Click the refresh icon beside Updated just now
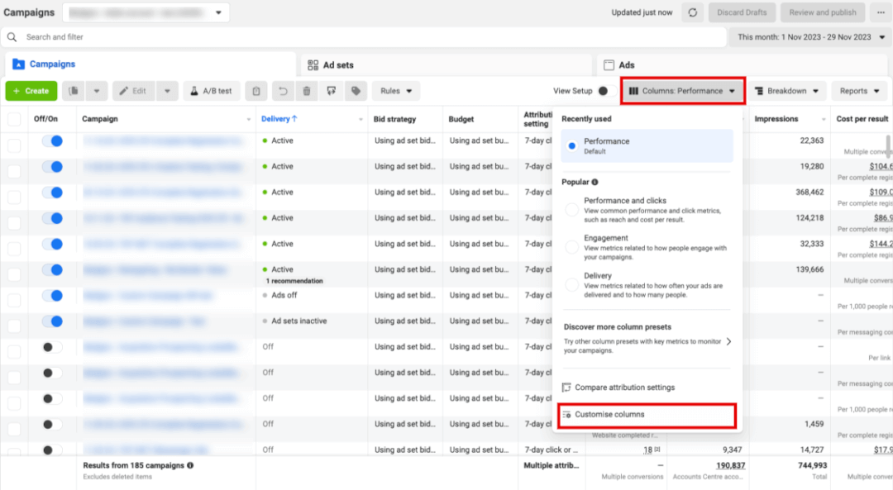Viewport: 893px width, 490px height. [693, 12]
